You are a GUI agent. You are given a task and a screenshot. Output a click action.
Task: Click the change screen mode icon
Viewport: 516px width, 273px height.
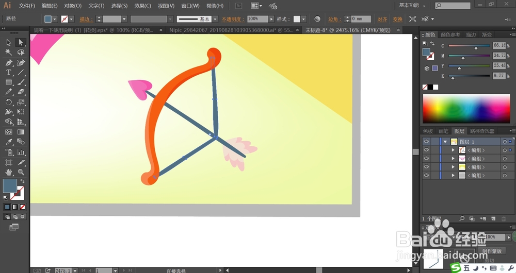click(14, 227)
